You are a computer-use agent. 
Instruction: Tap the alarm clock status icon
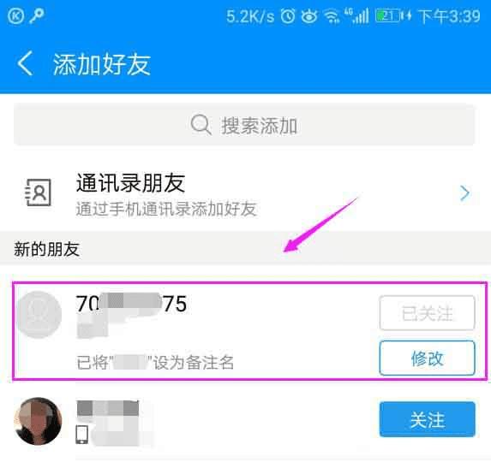(287, 15)
